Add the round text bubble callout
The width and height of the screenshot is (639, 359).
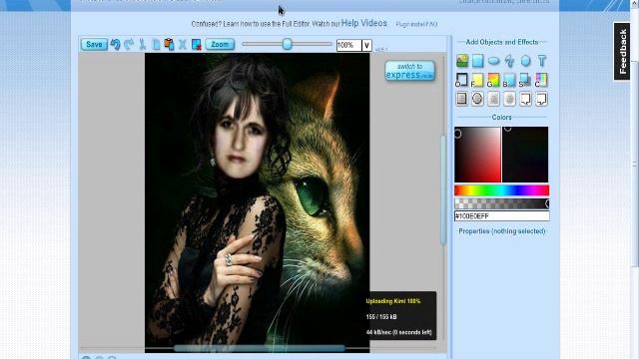(477, 99)
